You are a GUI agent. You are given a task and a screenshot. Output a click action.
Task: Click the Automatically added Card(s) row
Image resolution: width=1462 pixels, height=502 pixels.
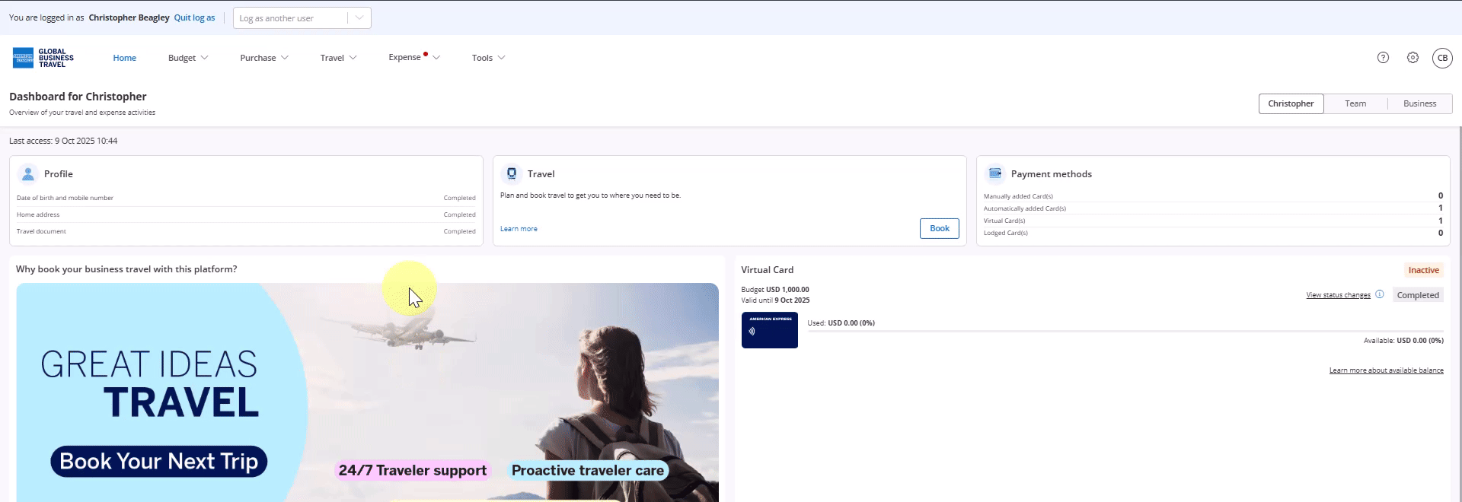pyautogui.click(x=1213, y=208)
